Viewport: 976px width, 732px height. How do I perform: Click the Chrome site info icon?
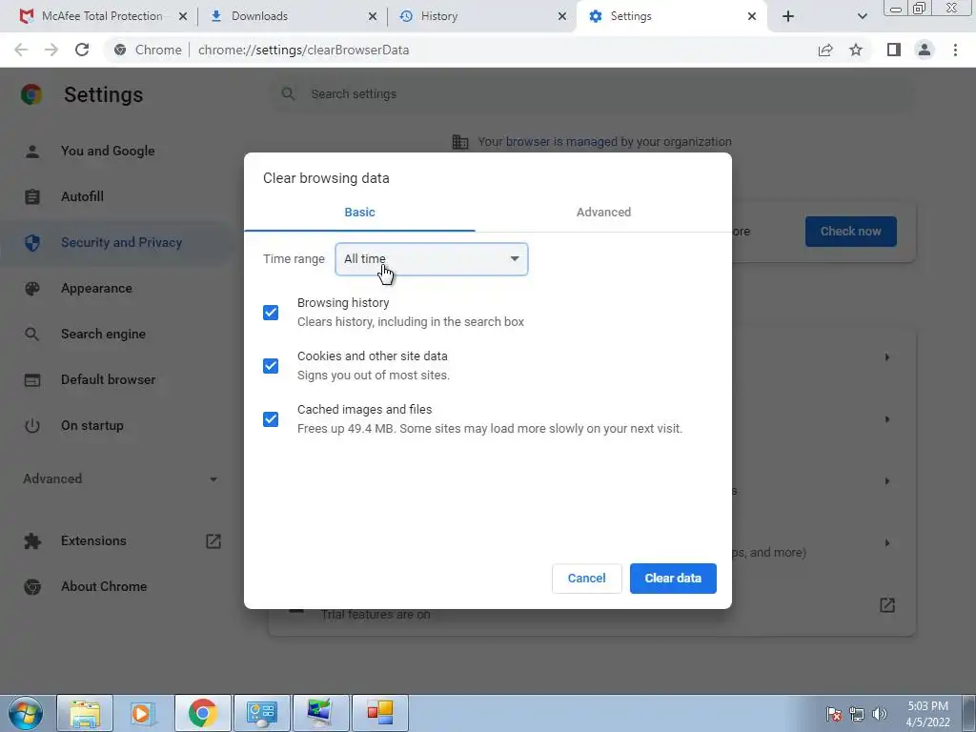(120, 50)
